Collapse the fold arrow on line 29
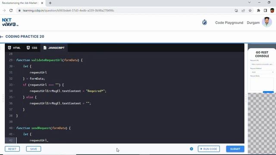Viewport: 276px width, 155px height. pos(14,60)
